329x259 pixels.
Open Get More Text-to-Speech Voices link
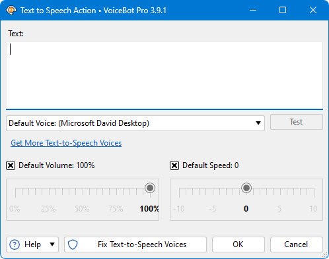66,143
